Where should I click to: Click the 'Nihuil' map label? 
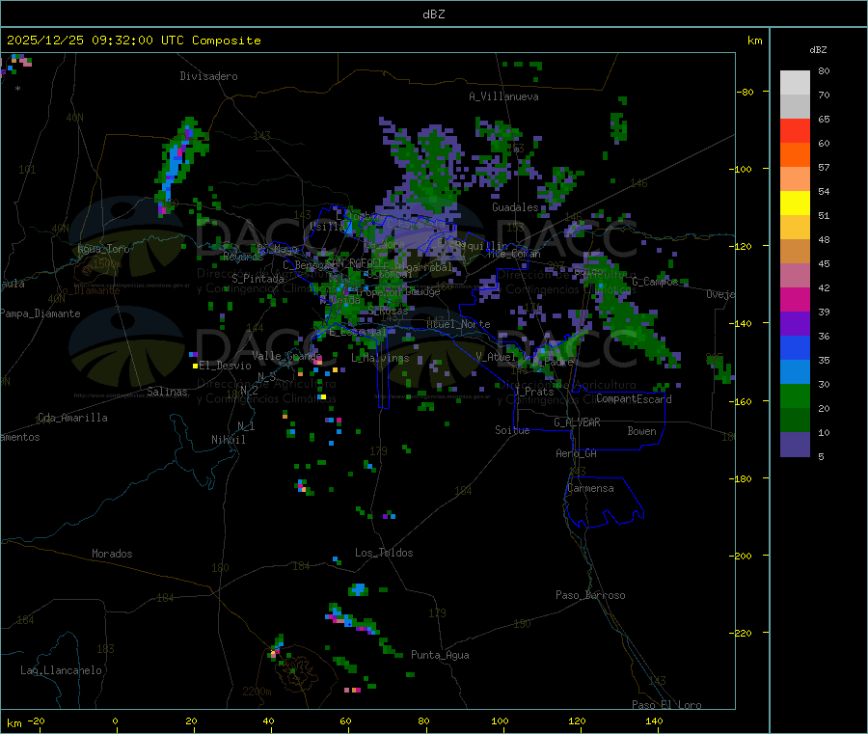coord(228,440)
